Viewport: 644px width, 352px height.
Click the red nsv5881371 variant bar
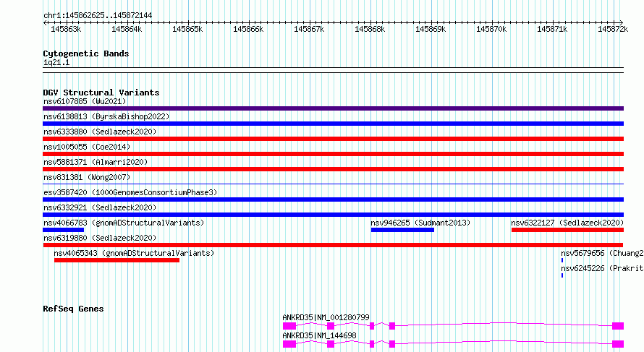pos(333,169)
